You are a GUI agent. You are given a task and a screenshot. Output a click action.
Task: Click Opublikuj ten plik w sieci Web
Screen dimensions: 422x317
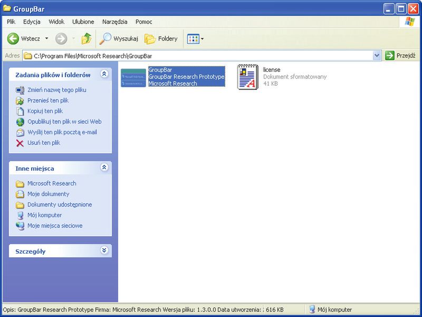(64, 122)
